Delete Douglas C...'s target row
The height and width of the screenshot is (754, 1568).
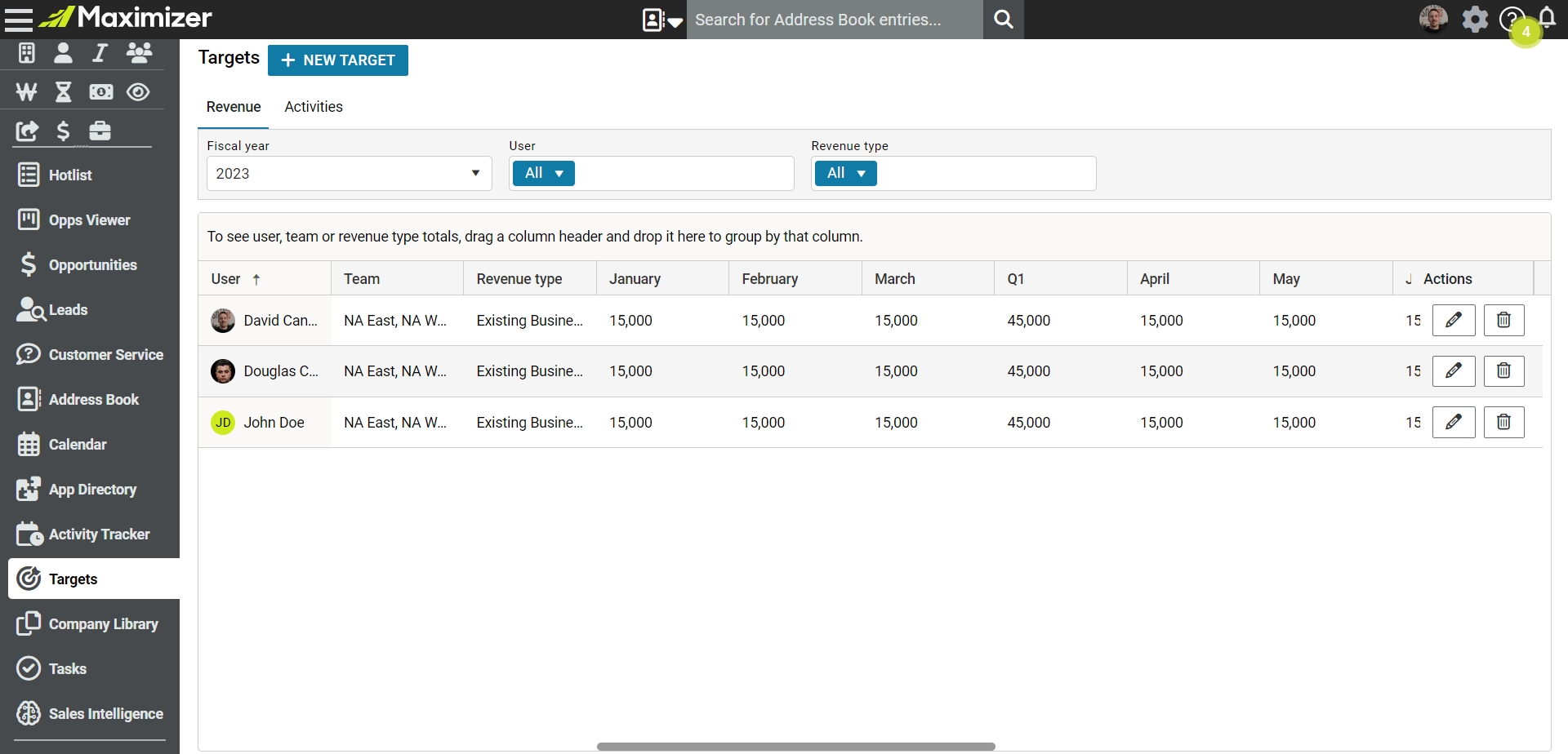point(1503,370)
